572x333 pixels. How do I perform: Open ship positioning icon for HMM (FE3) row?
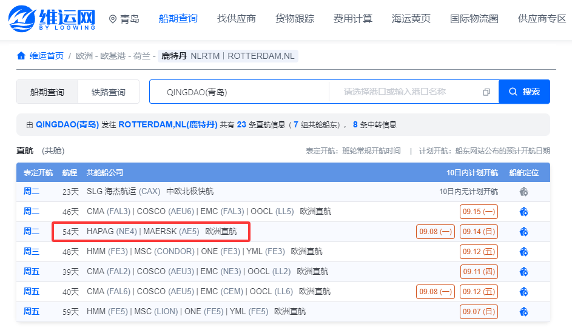pos(524,252)
